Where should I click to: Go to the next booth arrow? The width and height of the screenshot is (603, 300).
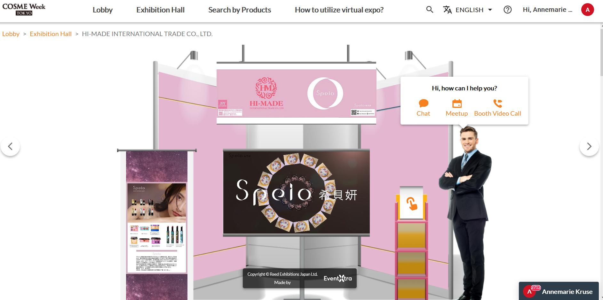pyautogui.click(x=589, y=146)
